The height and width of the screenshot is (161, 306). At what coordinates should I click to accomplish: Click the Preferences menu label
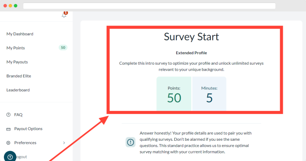tap(25, 143)
